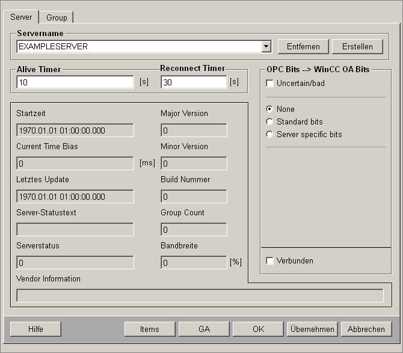Select the Server tab
The width and height of the screenshot is (403, 353).
click(22, 17)
